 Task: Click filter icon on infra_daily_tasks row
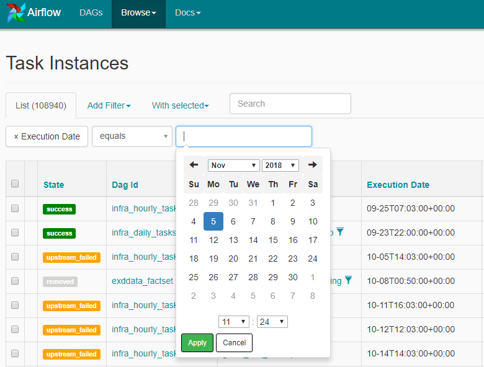tap(339, 232)
